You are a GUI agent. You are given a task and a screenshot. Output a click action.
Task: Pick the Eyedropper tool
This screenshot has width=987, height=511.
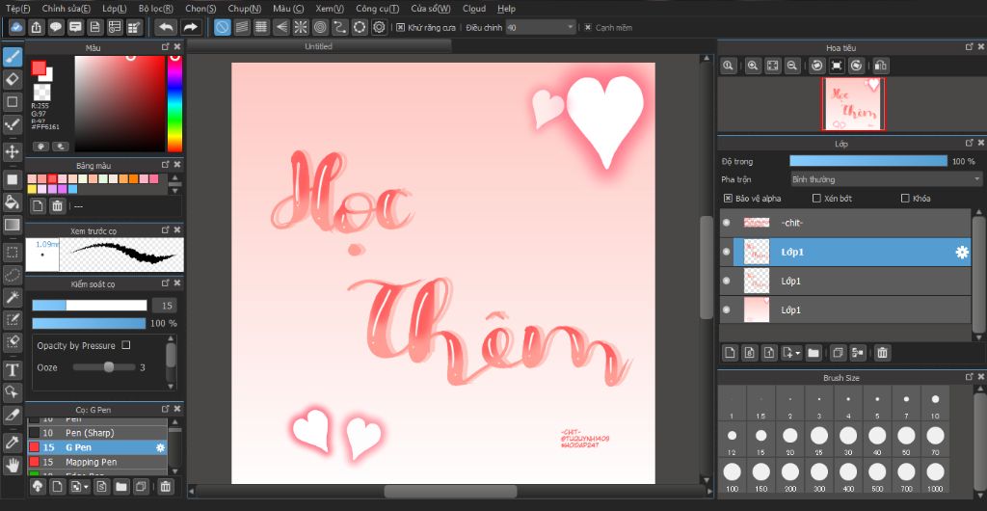(x=13, y=443)
